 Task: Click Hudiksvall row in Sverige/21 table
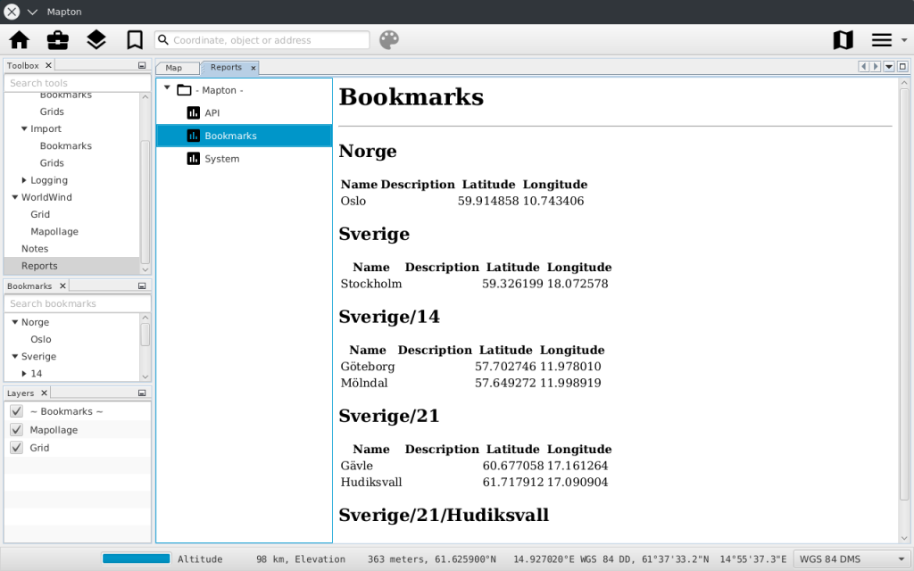coord(475,482)
